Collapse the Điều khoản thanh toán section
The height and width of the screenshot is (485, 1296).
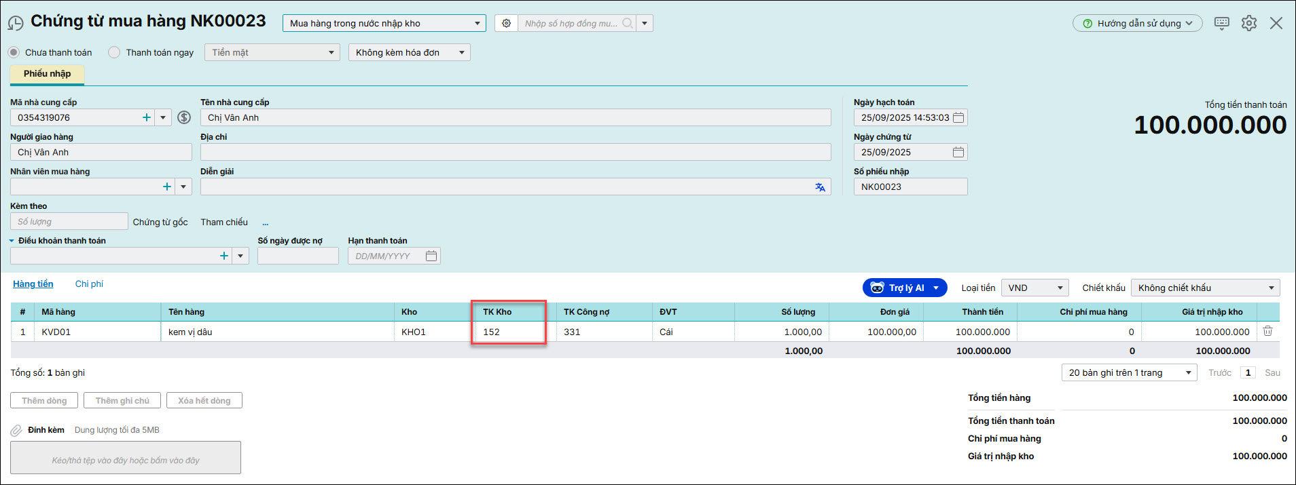pyautogui.click(x=12, y=241)
